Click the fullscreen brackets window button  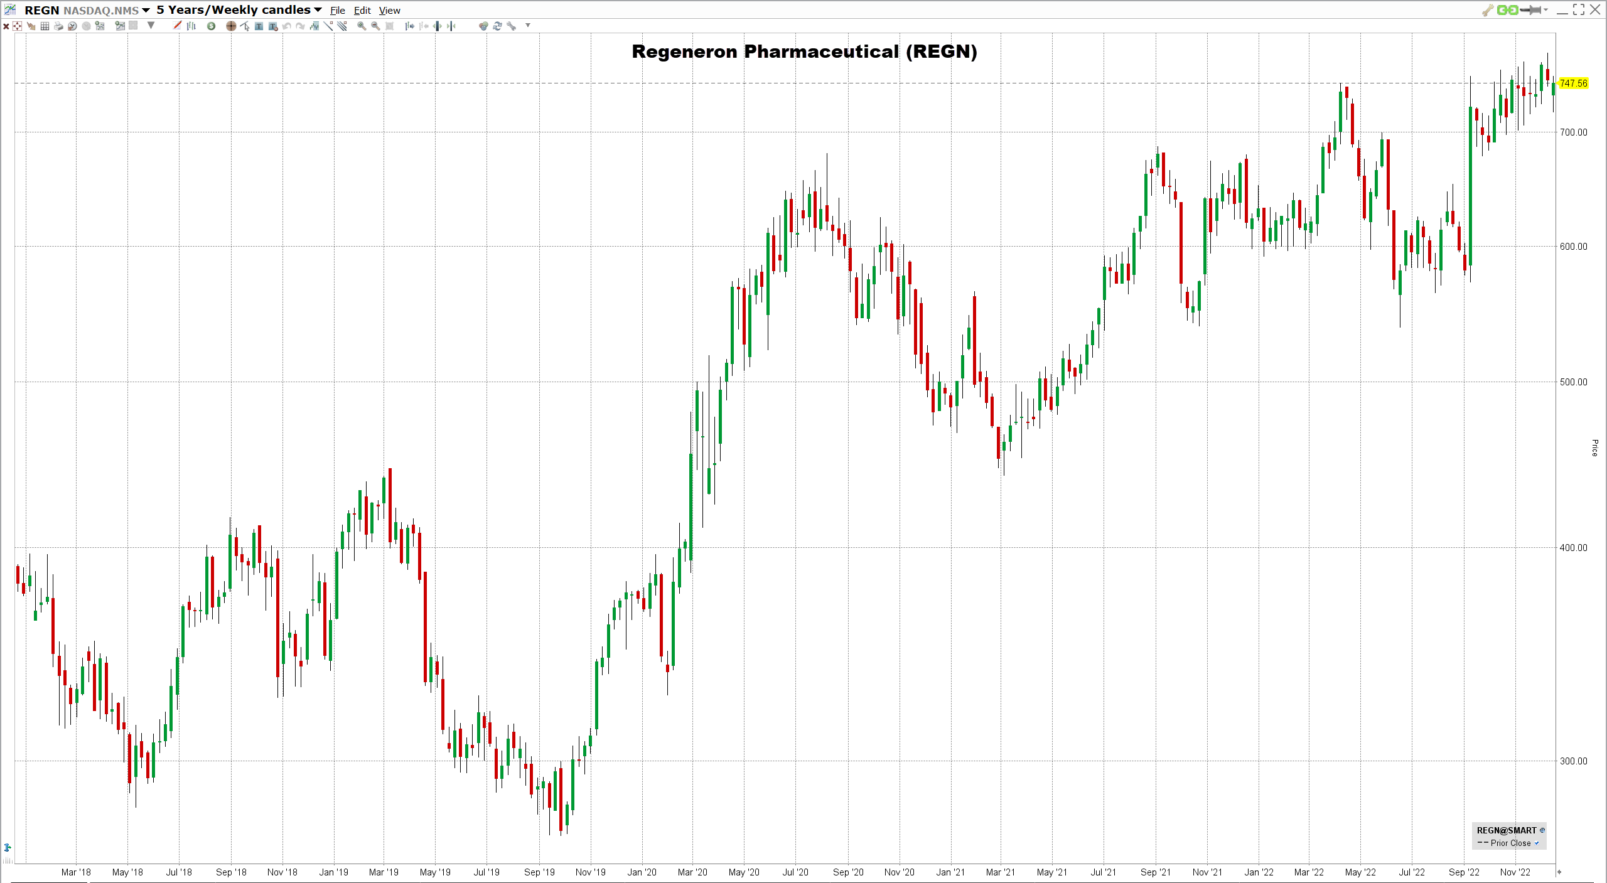[1579, 10]
